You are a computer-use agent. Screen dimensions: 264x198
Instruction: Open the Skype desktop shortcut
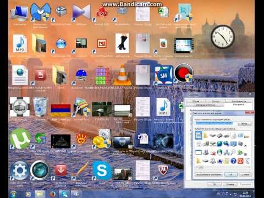102,171
